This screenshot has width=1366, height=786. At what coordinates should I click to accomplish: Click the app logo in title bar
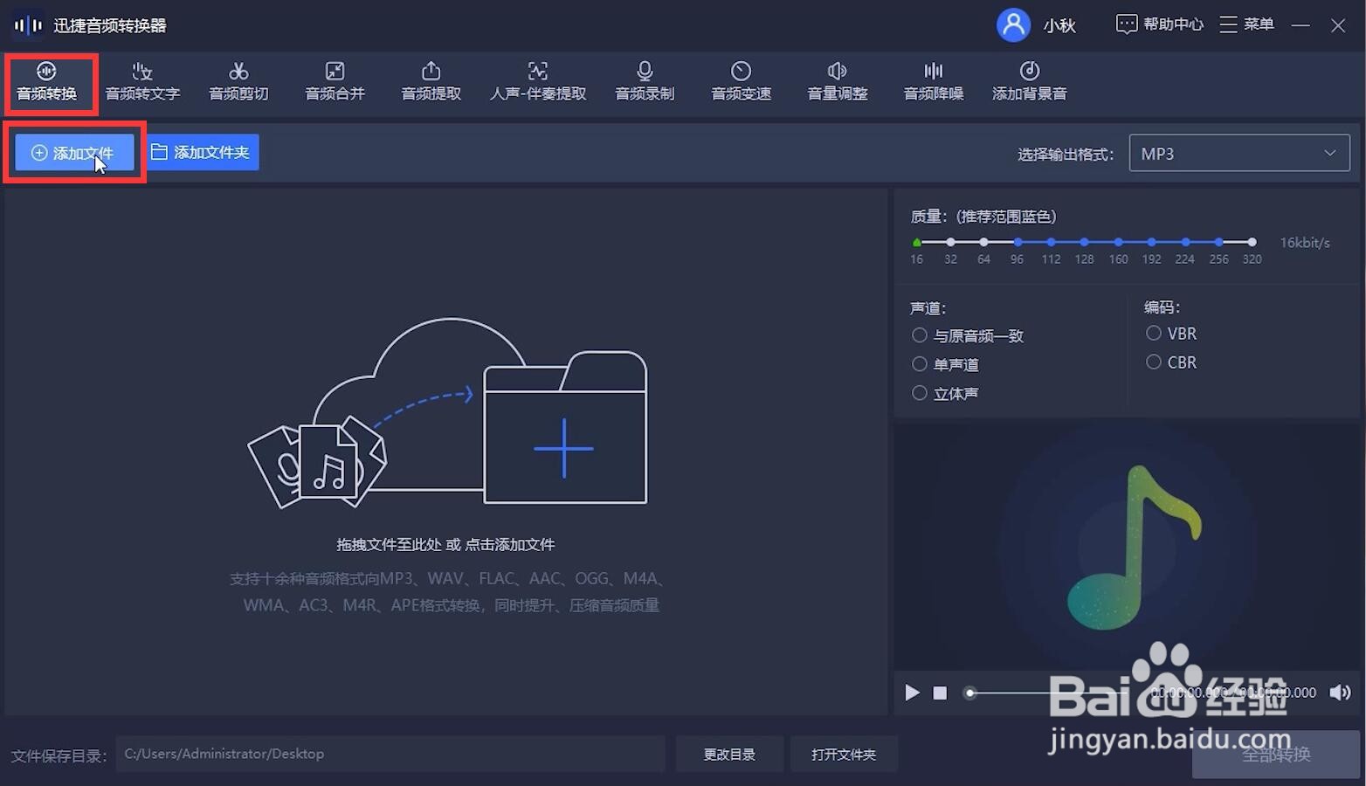(28, 25)
